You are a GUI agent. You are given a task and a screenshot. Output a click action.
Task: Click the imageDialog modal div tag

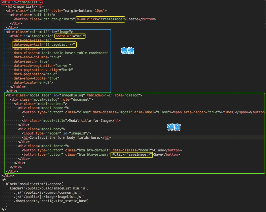pyautogui.click(x=74, y=95)
